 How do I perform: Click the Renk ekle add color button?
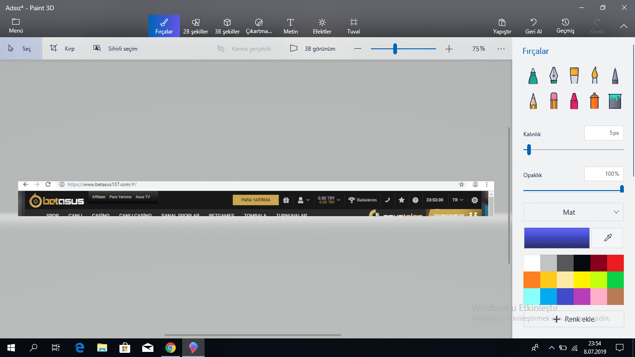(x=574, y=319)
